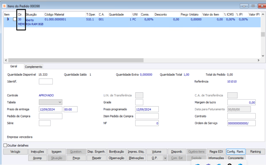Open Instruções button
This screenshot has width=266, height=165.
pyautogui.click(x=37, y=152)
